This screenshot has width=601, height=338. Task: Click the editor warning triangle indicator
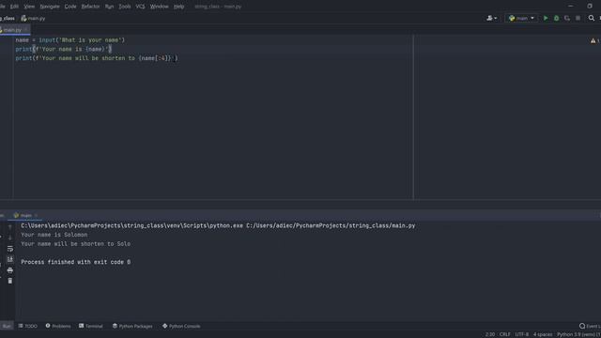tap(593, 40)
